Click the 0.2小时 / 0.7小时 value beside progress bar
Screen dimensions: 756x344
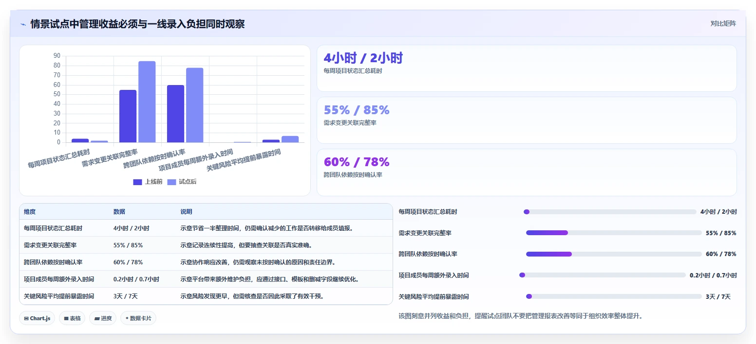(713, 275)
